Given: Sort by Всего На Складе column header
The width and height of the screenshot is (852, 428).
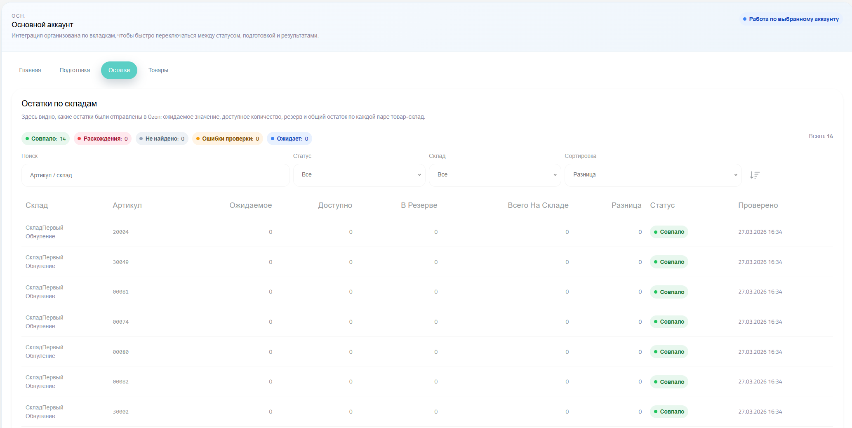Looking at the screenshot, I should [538, 205].
